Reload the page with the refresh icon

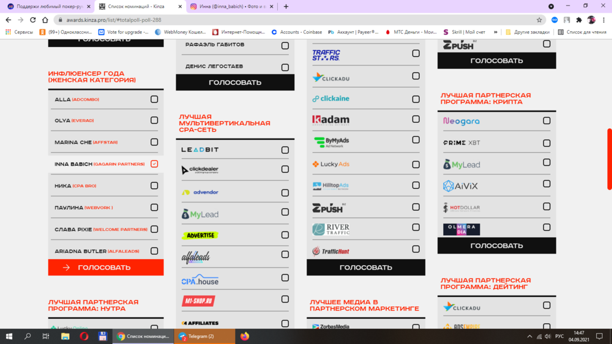[33, 20]
